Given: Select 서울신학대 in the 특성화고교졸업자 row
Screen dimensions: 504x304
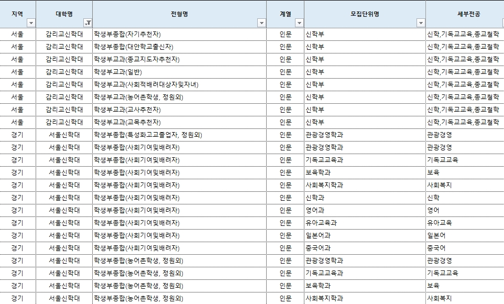Looking at the screenshot, I should click(64, 135).
